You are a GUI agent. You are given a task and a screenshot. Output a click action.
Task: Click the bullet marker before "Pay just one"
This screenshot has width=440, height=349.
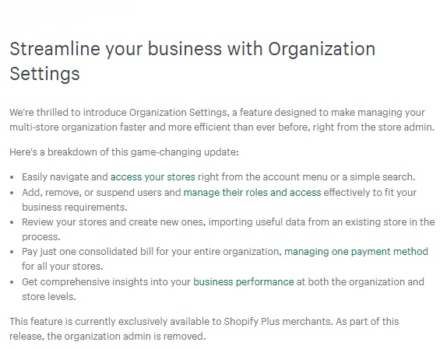pyautogui.click(x=12, y=252)
